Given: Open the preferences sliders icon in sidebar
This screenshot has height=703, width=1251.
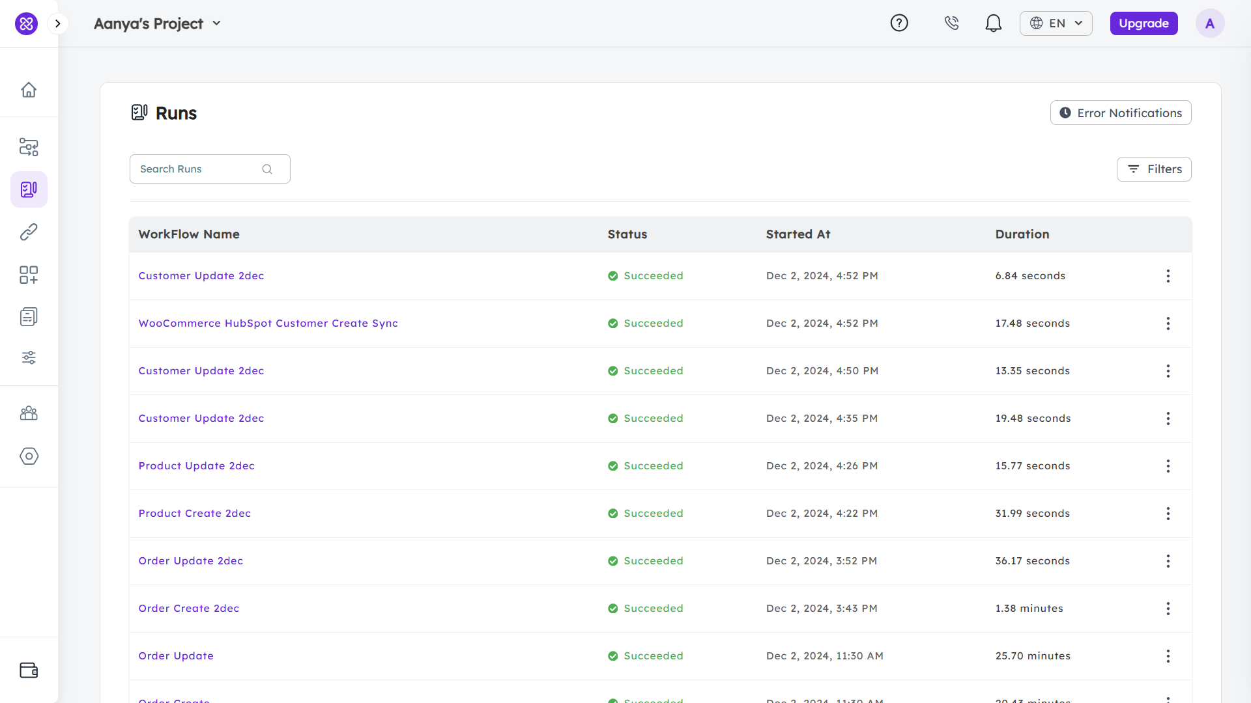Looking at the screenshot, I should pyautogui.click(x=29, y=357).
